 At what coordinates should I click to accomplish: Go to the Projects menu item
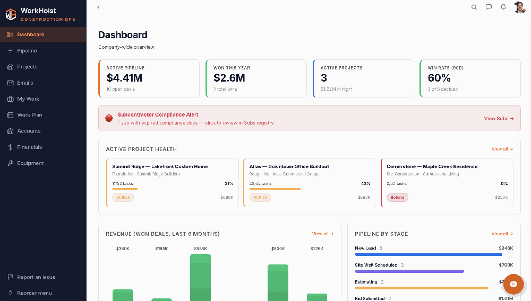pyautogui.click(x=44, y=67)
